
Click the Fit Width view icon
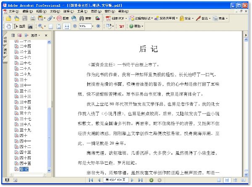click(x=67, y=26)
